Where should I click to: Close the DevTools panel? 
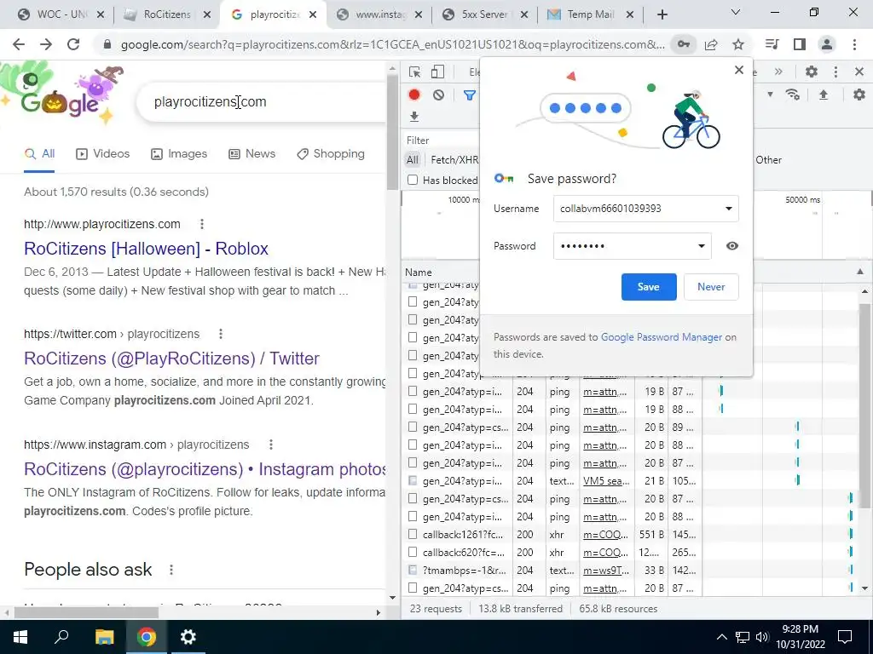click(x=859, y=72)
